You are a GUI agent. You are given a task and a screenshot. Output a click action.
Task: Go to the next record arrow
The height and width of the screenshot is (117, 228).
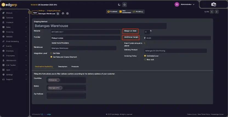216,12
